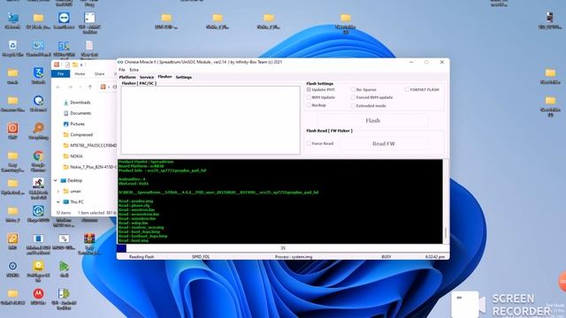Click the Flash button
The width and height of the screenshot is (566, 318).
[373, 121]
